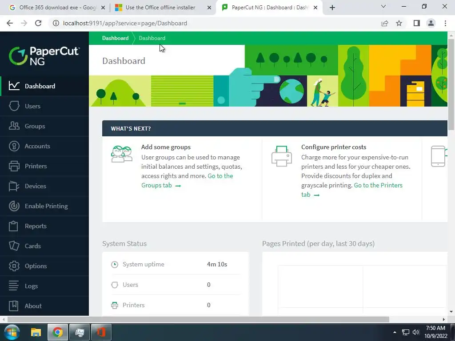The image size is (455, 341).
Task: Open the Chrome side panel icon
Action: pyautogui.click(x=417, y=23)
